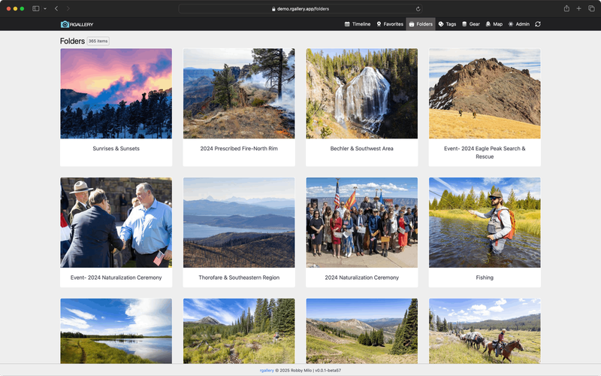Click the refresh icon in the navbar

538,24
